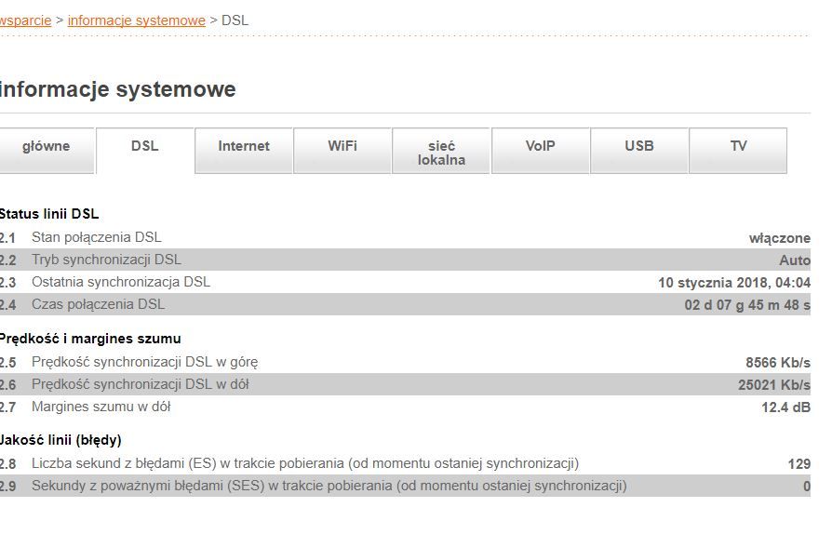The image size is (832, 534).
Task: Click the wsparcie breadcrumb link
Action: [x=25, y=20]
